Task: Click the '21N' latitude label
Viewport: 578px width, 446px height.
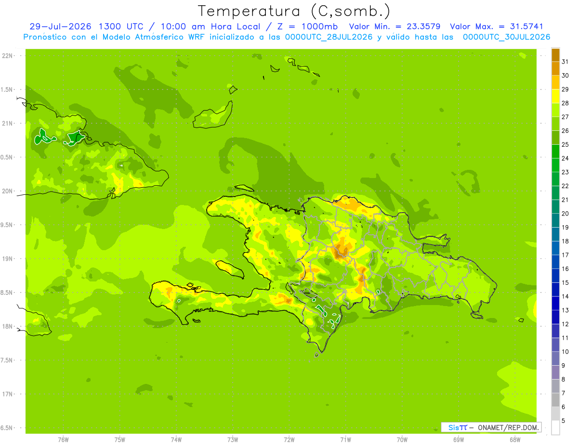Action: 8,123
